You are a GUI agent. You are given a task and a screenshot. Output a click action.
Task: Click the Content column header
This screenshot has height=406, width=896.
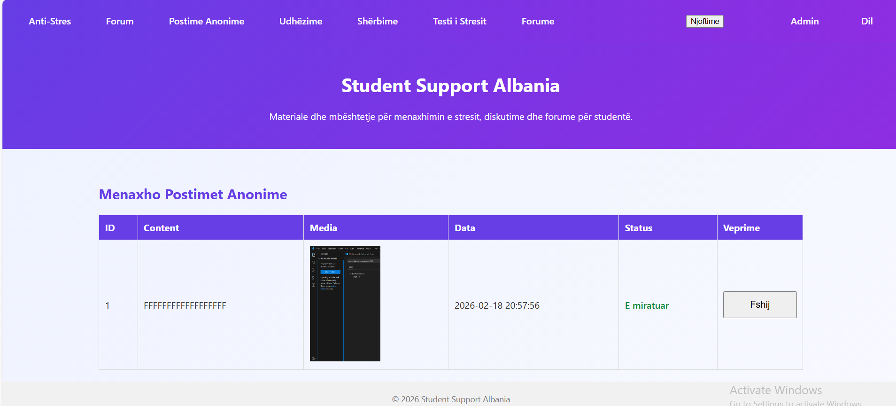click(x=161, y=228)
